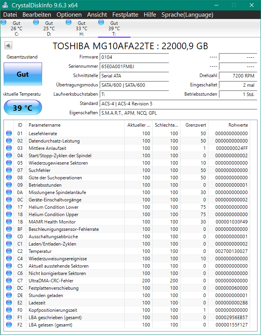The image size is (261, 335).
Task: Click the status orb for Suchfehler row
Action: click(x=9, y=170)
